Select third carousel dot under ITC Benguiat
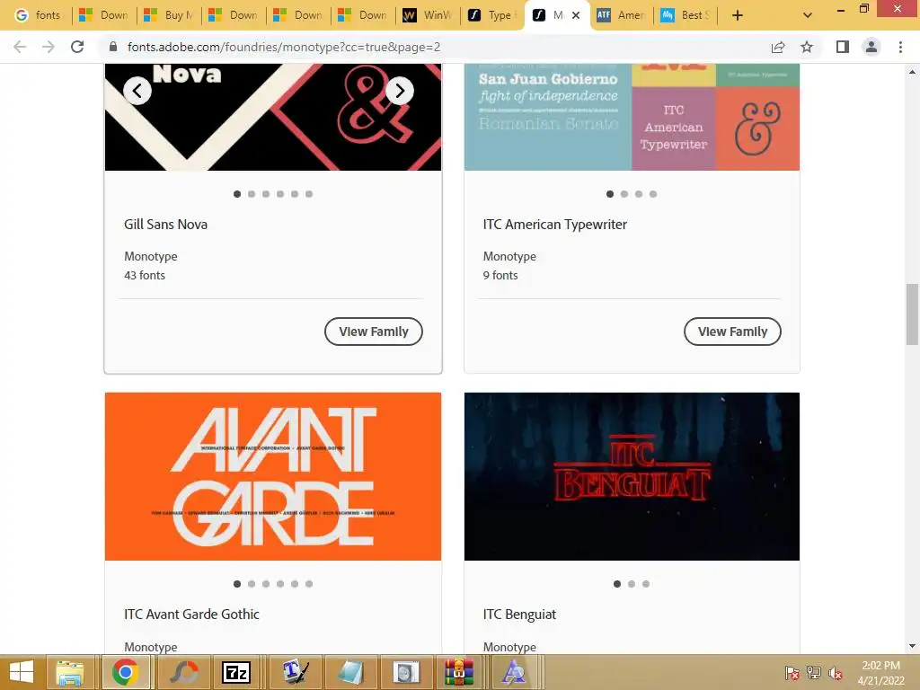The height and width of the screenshot is (690, 920). click(x=646, y=584)
